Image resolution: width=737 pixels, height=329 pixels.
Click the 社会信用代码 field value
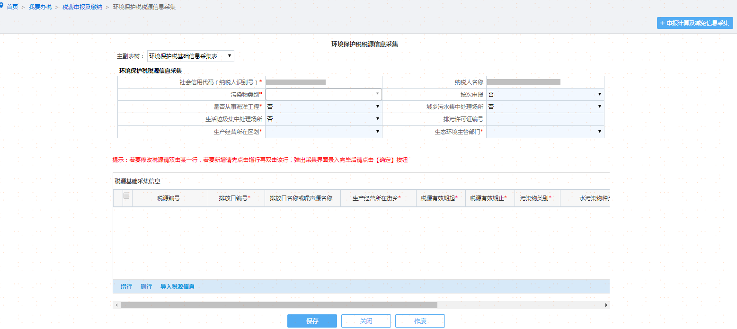(x=296, y=82)
